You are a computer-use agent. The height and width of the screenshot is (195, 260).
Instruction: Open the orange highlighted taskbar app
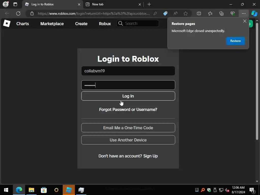(x=69, y=190)
